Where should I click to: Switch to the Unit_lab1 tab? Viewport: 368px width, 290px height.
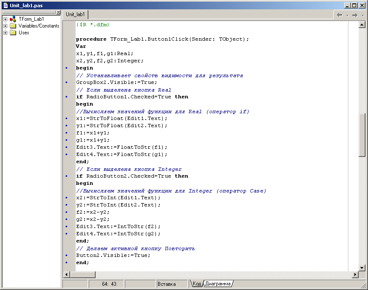pos(75,14)
